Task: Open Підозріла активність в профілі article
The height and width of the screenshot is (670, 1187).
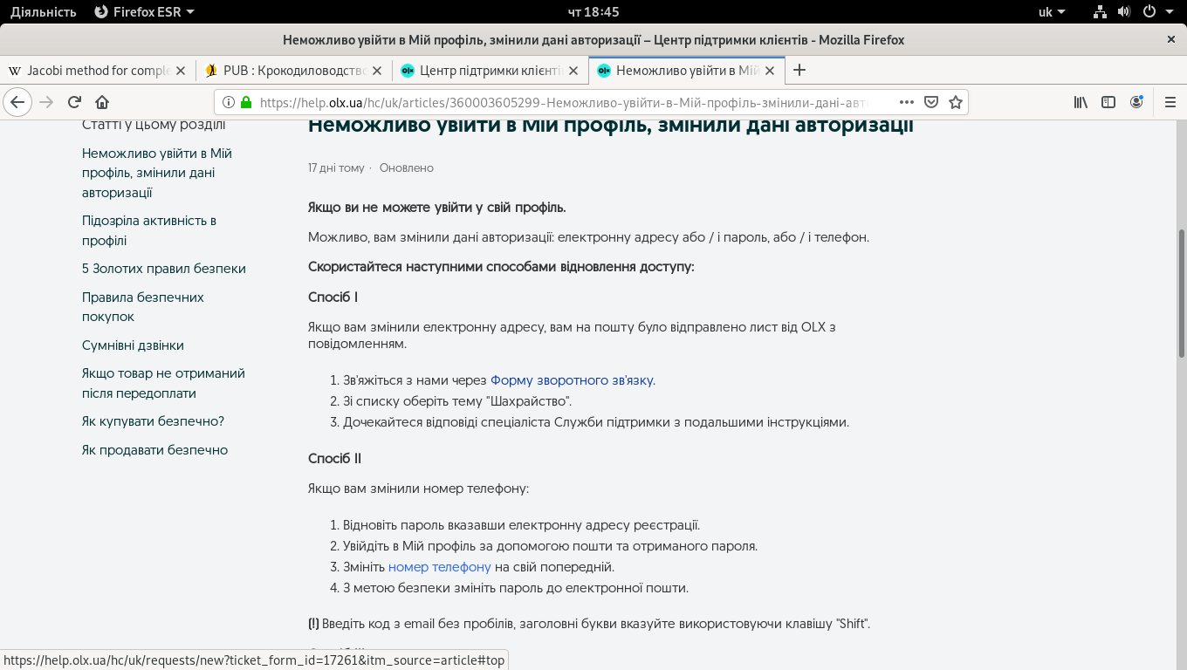Action: 148,230
